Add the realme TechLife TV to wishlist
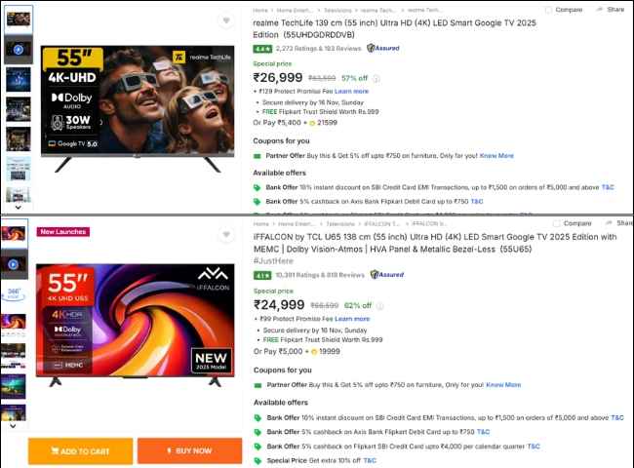The height and width of the screenshot is (468, 634). [227, 19]
